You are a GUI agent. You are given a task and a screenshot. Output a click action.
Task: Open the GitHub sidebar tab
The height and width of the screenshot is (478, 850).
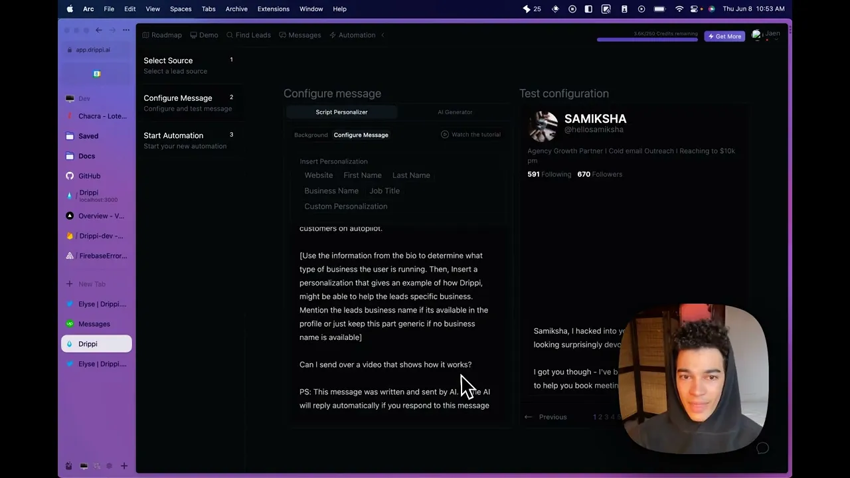point(97,176)
